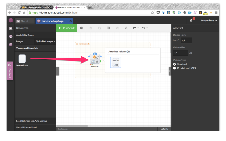Open the export dropdown in toolbar
Screen dimensions: 226x141
(x=136, y=28)
